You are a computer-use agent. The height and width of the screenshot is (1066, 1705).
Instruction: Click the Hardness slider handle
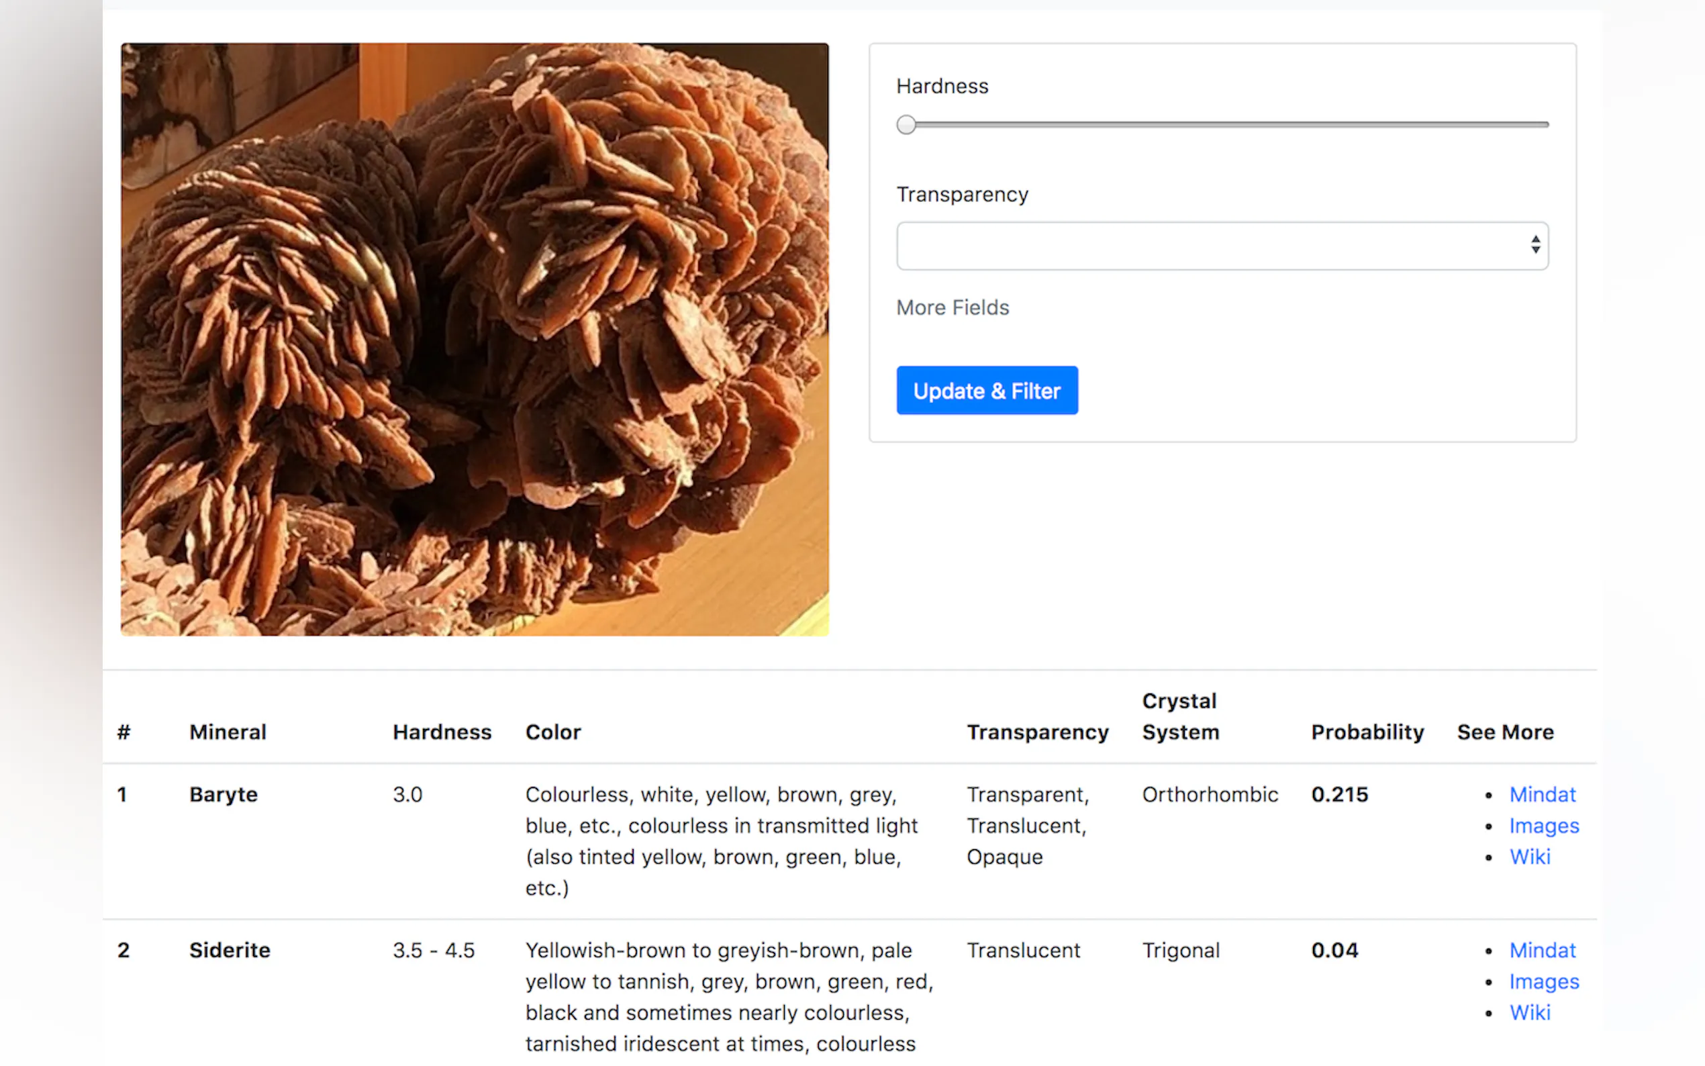tap(906, 125)
